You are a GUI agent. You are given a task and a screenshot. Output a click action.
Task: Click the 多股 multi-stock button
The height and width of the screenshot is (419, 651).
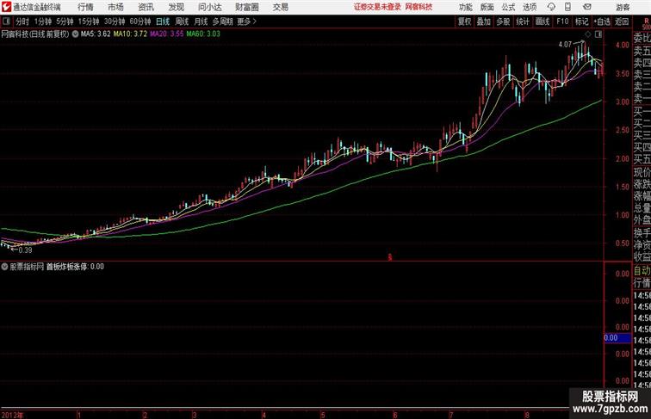pos(503,22)
